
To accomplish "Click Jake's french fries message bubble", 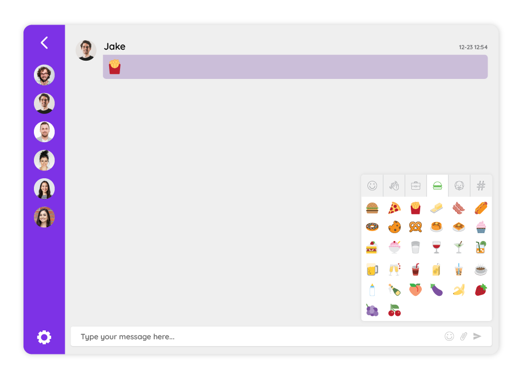I will (x=295, y=67).
